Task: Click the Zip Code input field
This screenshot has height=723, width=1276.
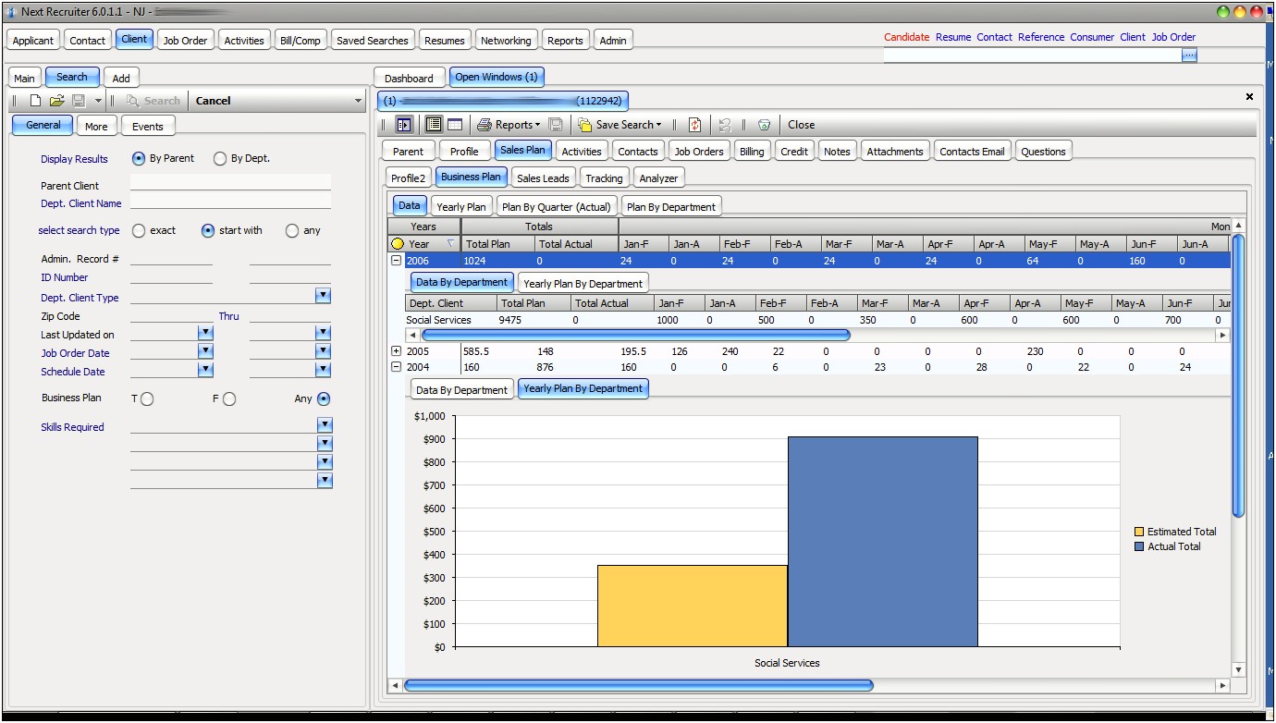Action: tap(171, 315)
